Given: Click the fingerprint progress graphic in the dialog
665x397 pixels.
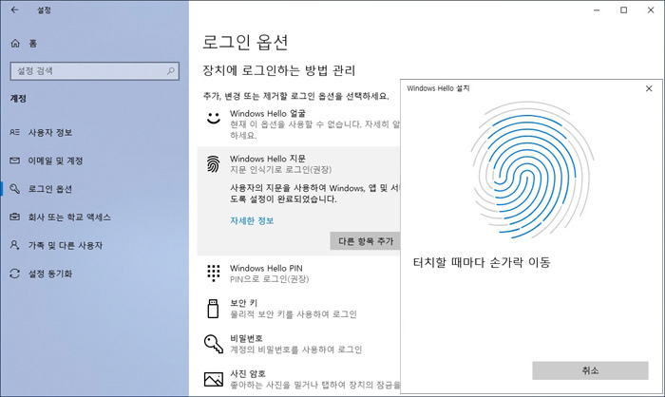Looking at the screenshot, I should click(531, 170).
